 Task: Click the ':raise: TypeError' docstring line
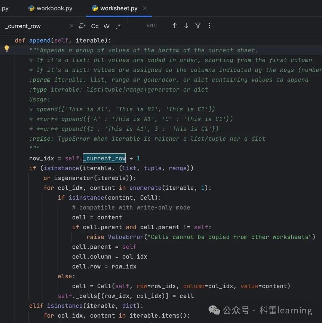[x=147, y=139]
